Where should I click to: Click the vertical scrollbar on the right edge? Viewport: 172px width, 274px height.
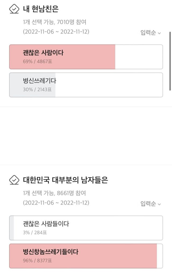point(170,61)
